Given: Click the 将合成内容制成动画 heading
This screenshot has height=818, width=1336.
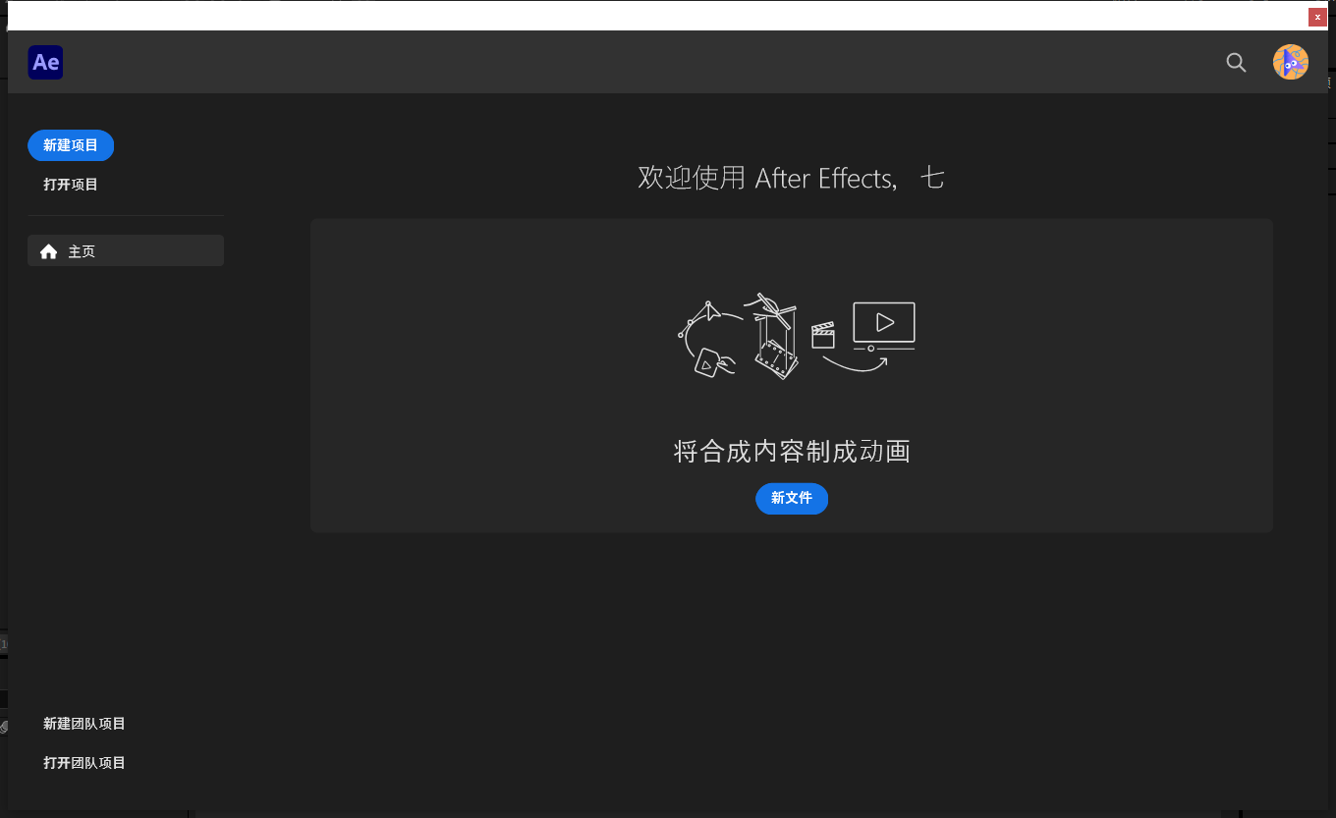Looking at the screenshot, I should click(x=792, y=452).
